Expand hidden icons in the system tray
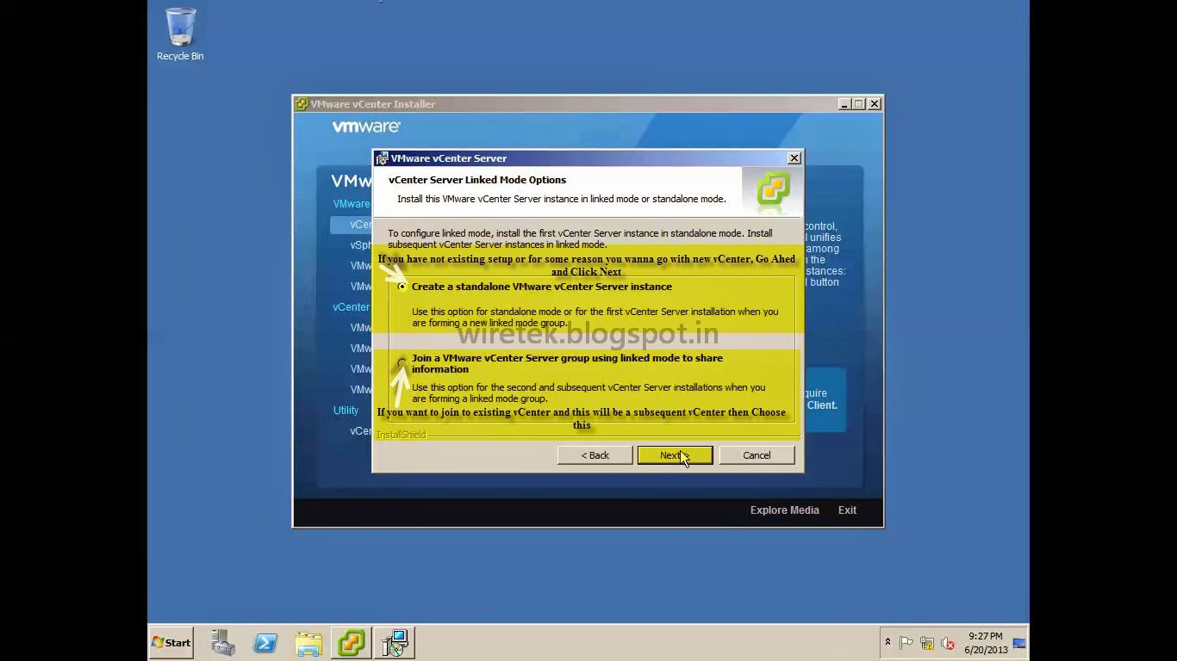This screenshot has width=1177, height=661. tap(887, 642)
